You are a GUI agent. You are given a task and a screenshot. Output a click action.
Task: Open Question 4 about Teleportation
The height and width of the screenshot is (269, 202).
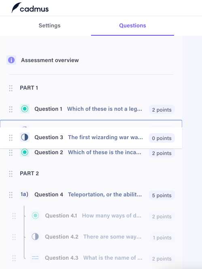pyautogui.click(x=91, y=195)
